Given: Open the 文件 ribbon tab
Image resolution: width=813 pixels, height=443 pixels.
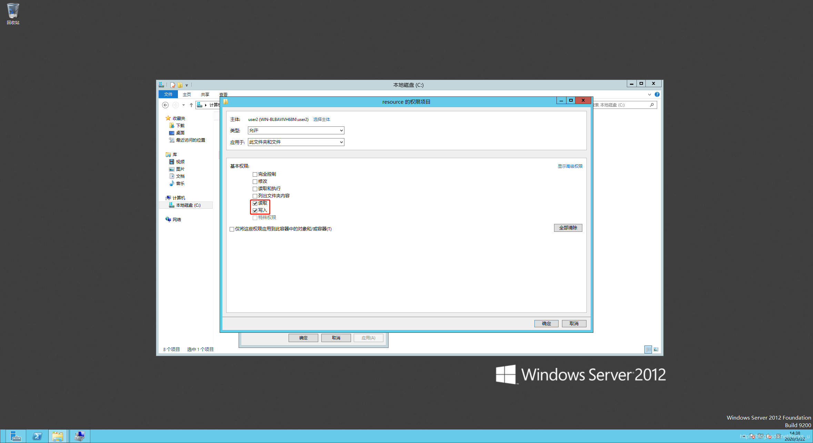Looking at the screenshot, I should 168,94.
